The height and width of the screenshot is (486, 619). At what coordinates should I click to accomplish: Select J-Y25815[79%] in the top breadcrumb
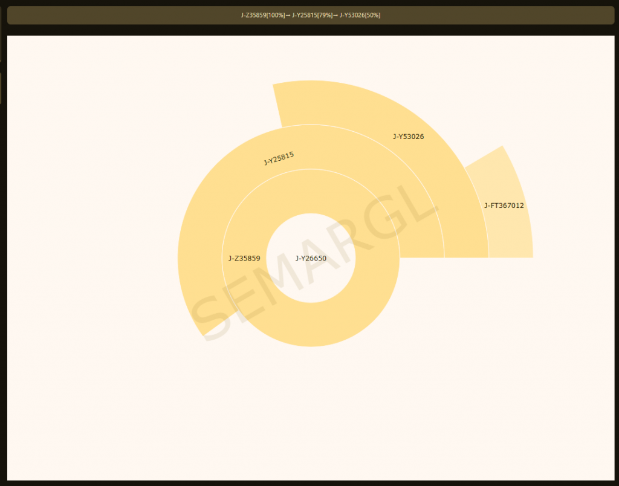[x=312, y=15]
